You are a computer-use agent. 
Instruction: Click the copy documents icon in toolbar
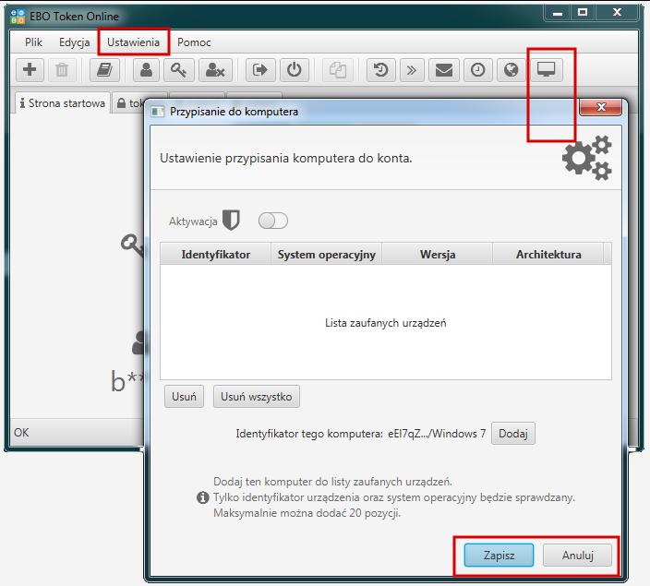[338, 69]
